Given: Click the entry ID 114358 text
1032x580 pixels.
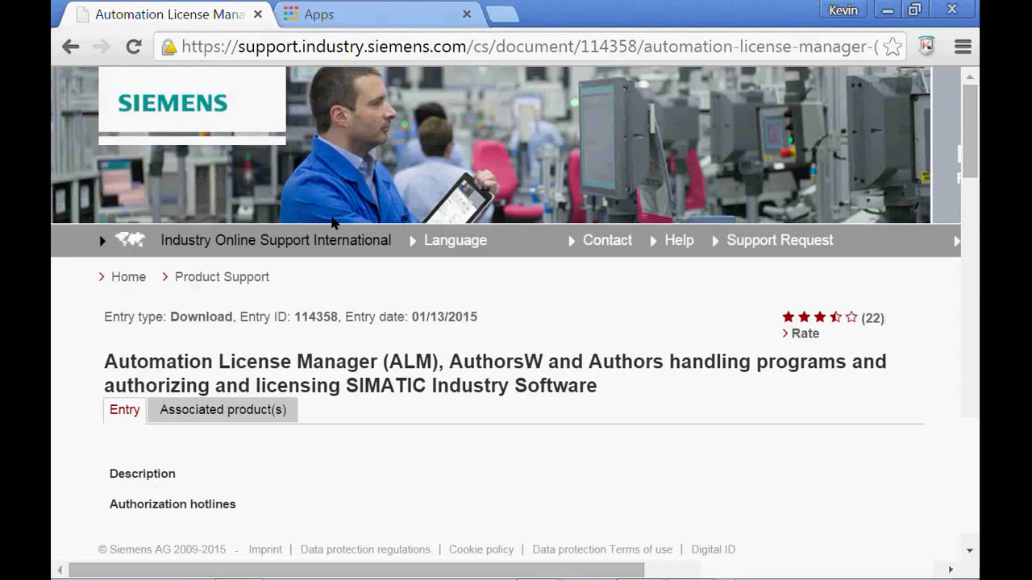Looking at the screenshot, I should coord(316,317).
